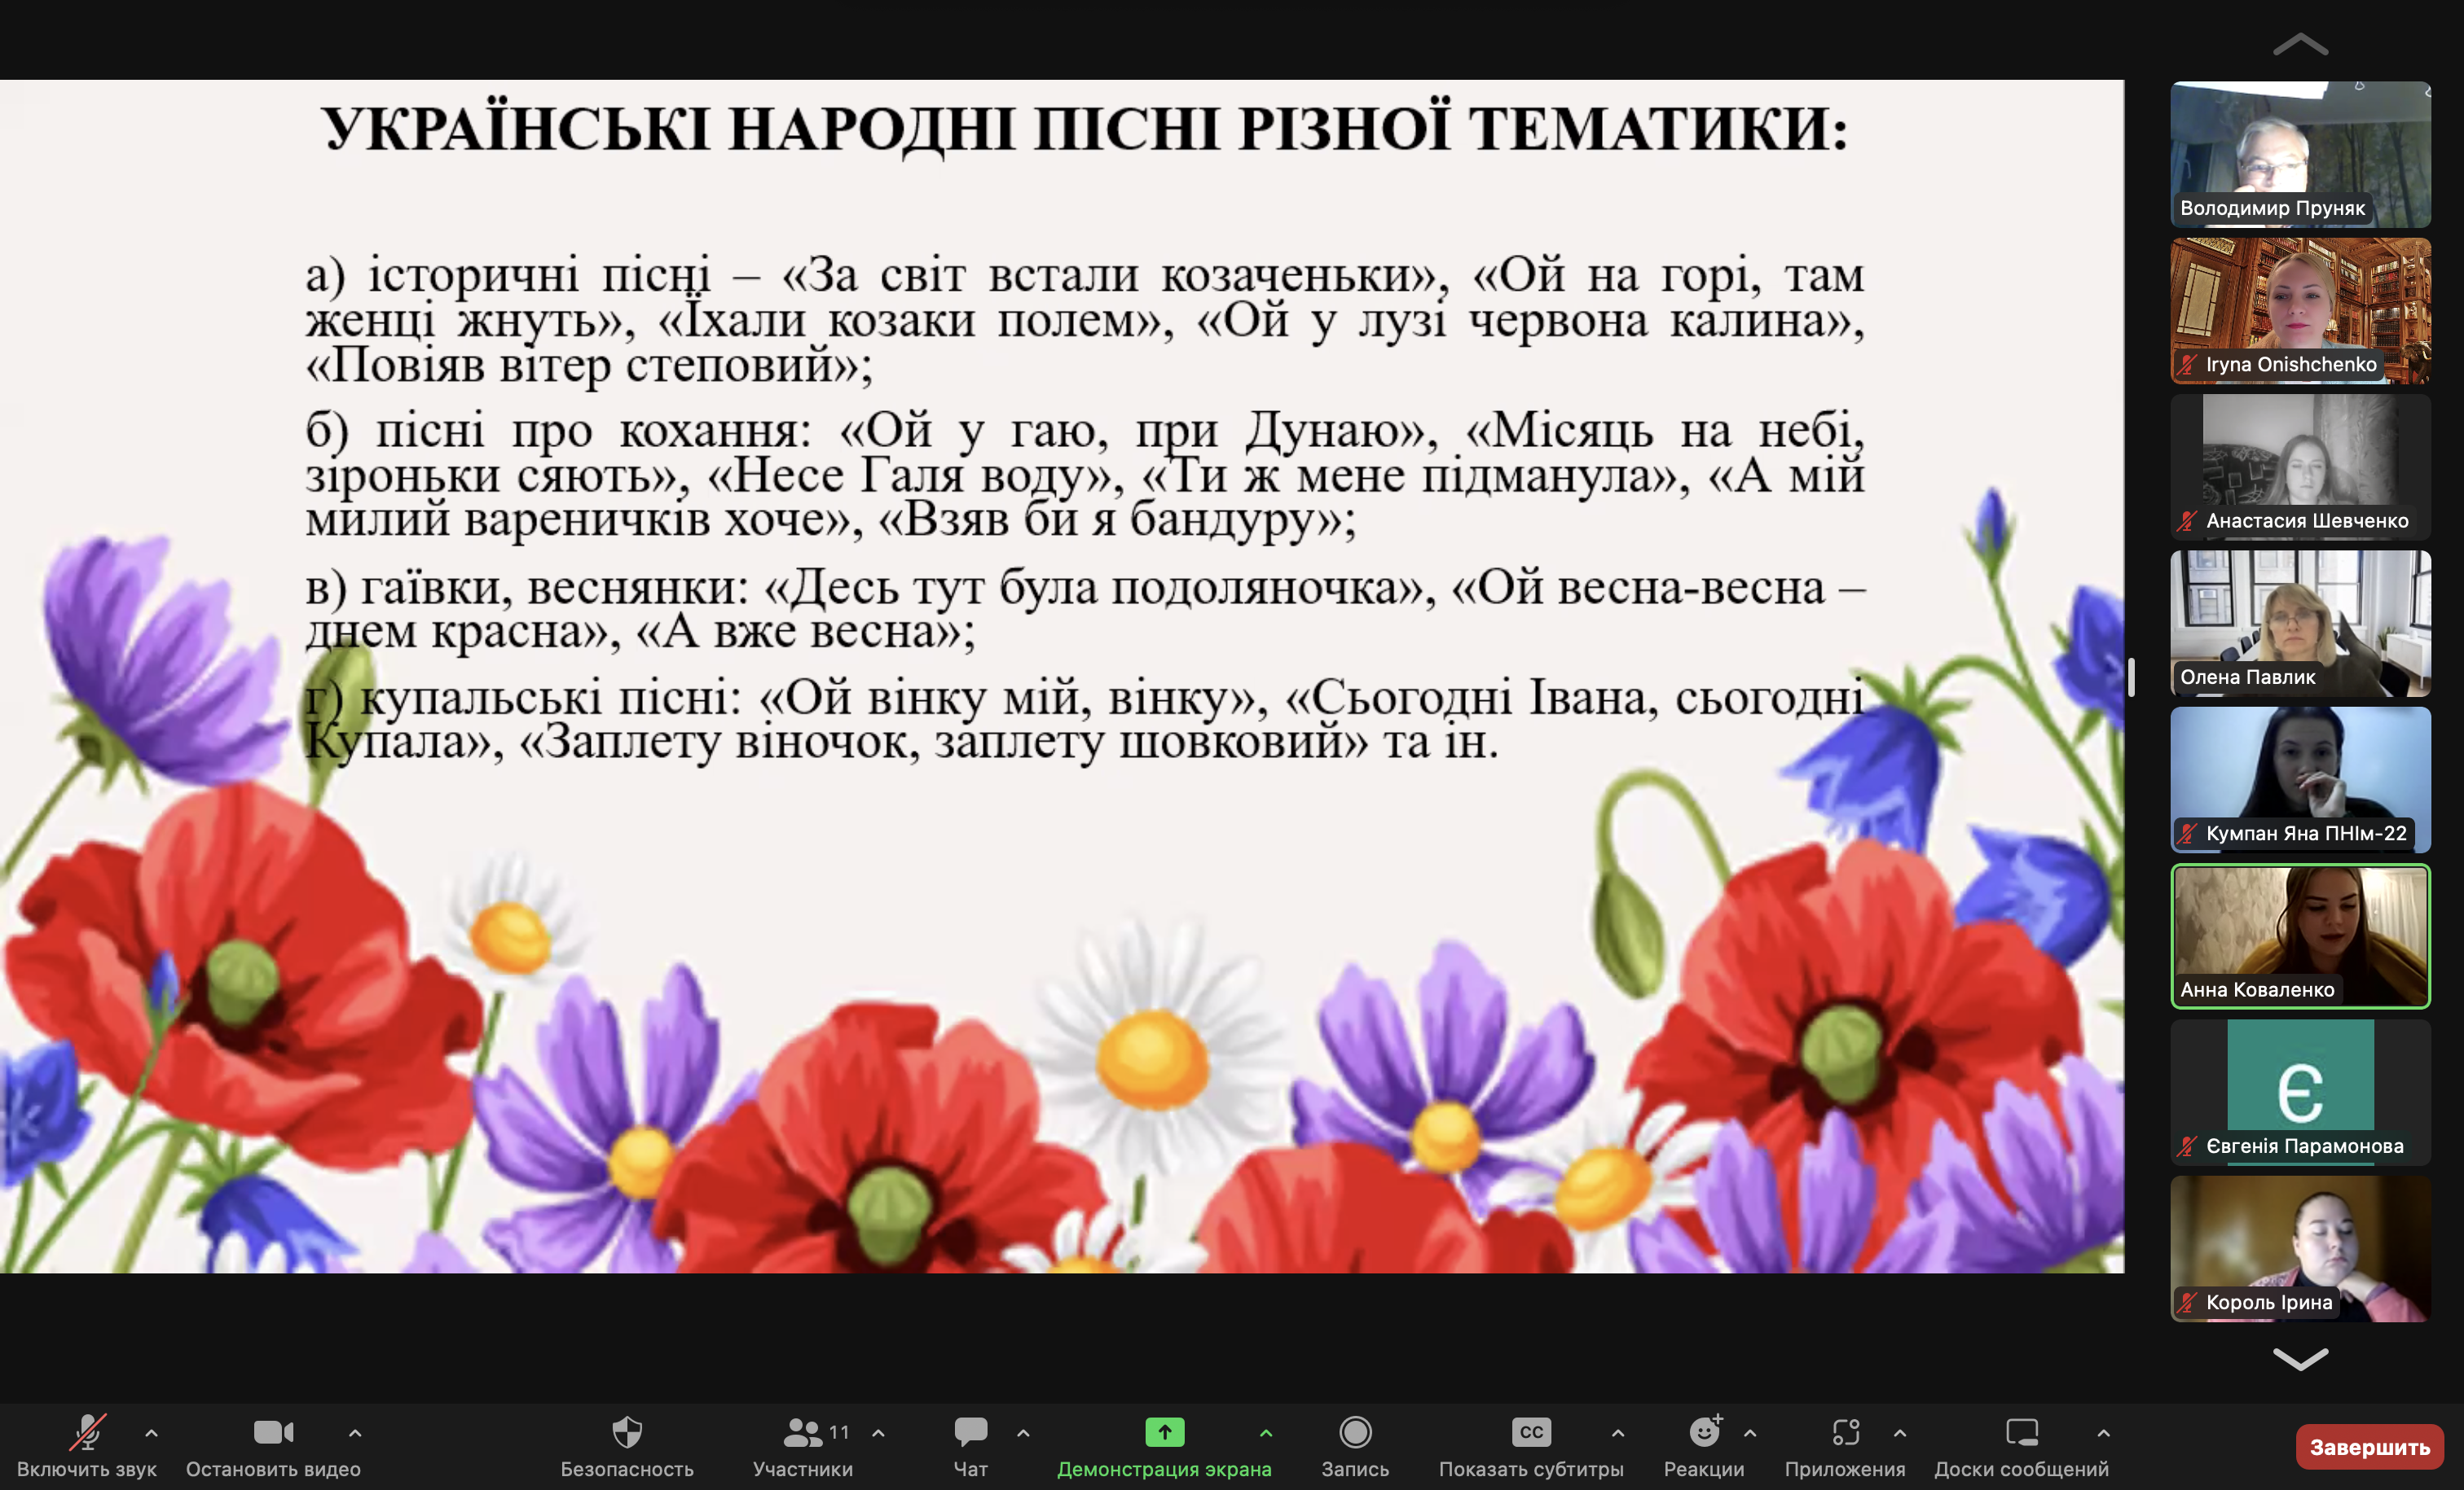Click name label Володимир Пруняк
This screenshot has height=1490, width=2464.
point(2272,208)
